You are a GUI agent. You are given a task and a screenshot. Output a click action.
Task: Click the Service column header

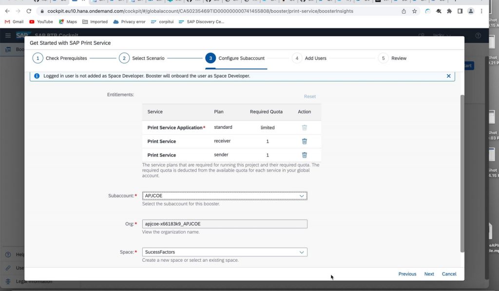155,112
